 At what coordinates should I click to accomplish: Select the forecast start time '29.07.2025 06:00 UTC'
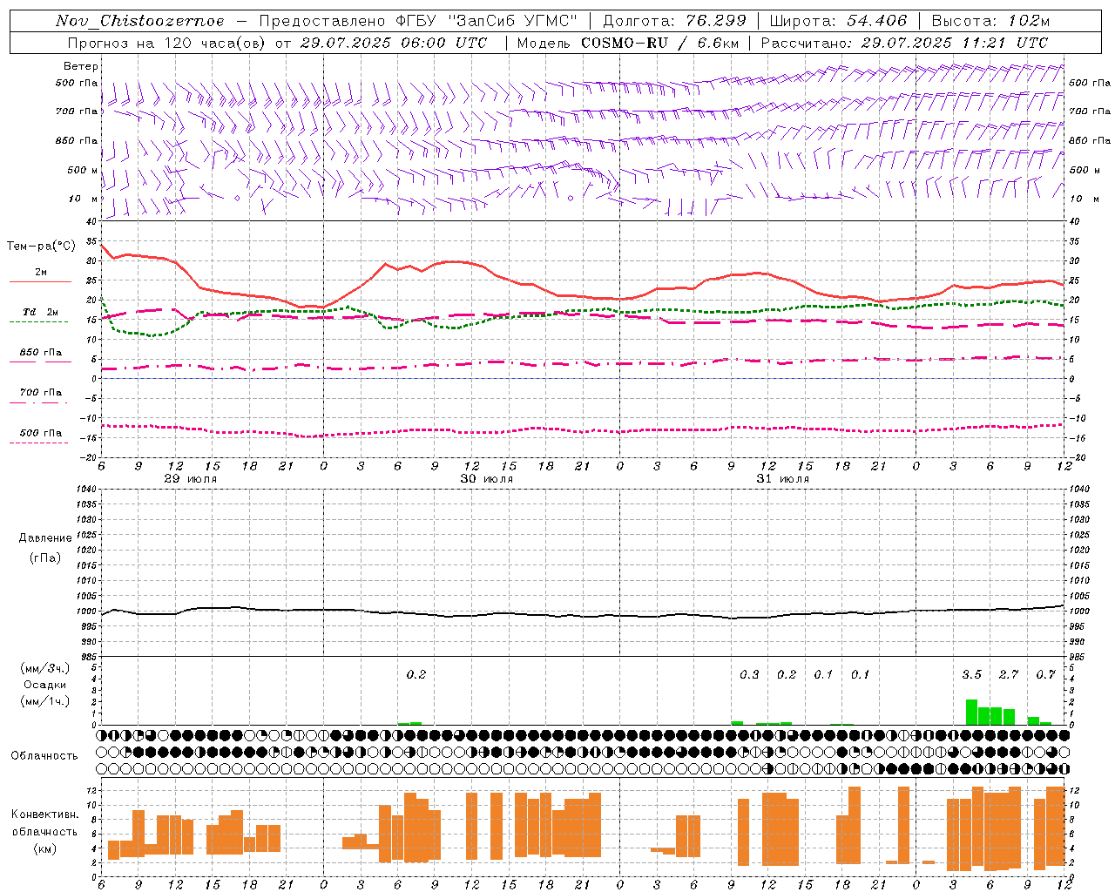(x=393, y=43)
